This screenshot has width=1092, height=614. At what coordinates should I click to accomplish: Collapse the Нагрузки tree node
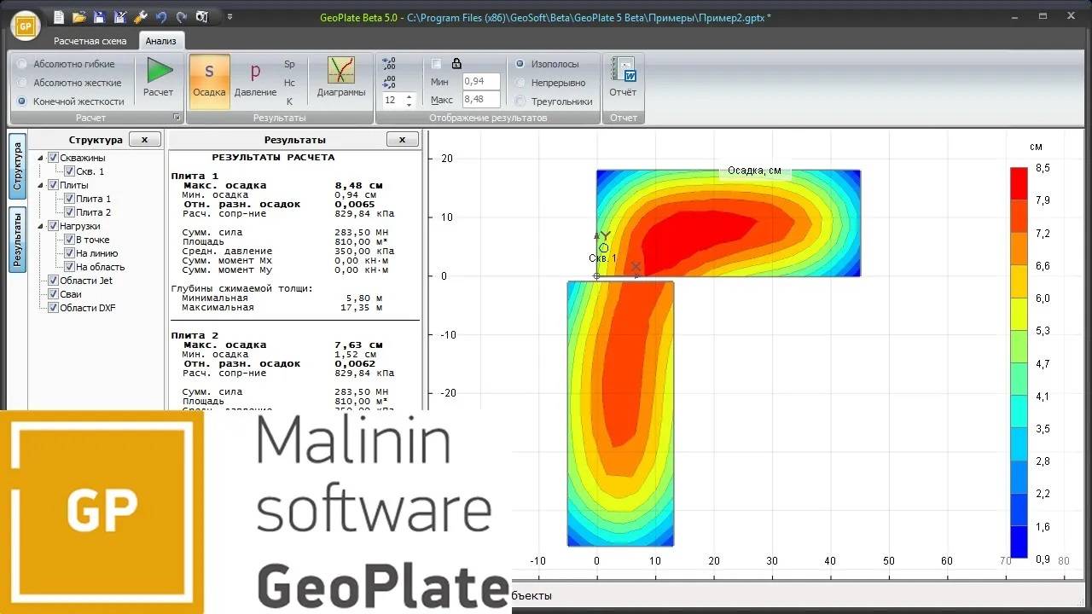(x=40, y=226)
